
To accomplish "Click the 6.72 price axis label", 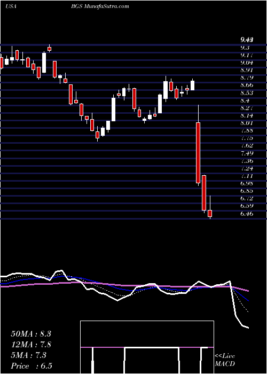I will 248,198.
